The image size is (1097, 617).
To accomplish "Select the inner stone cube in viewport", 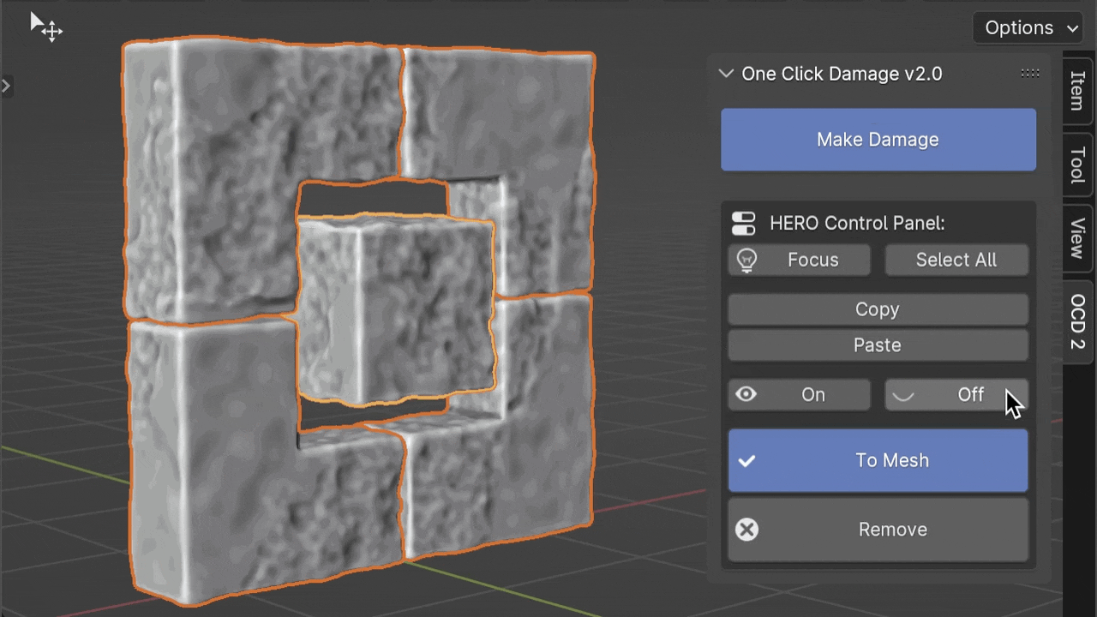I will pyautogui.click(x=396, y=308).
